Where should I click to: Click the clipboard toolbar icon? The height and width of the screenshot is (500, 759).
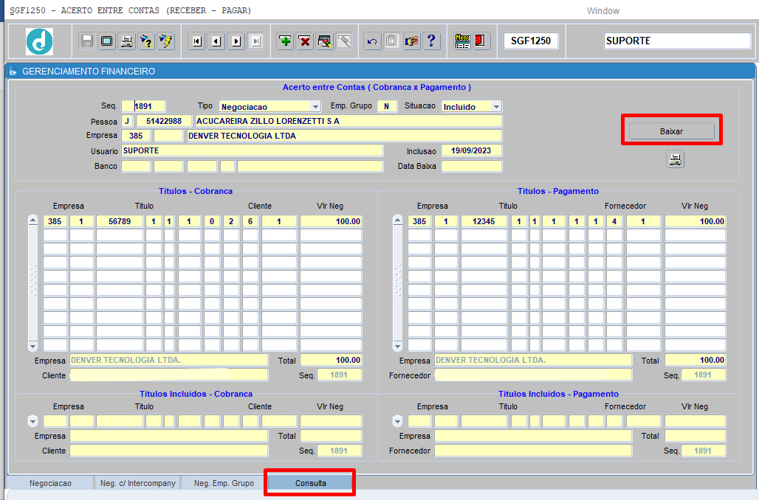(x=391, y=41)
